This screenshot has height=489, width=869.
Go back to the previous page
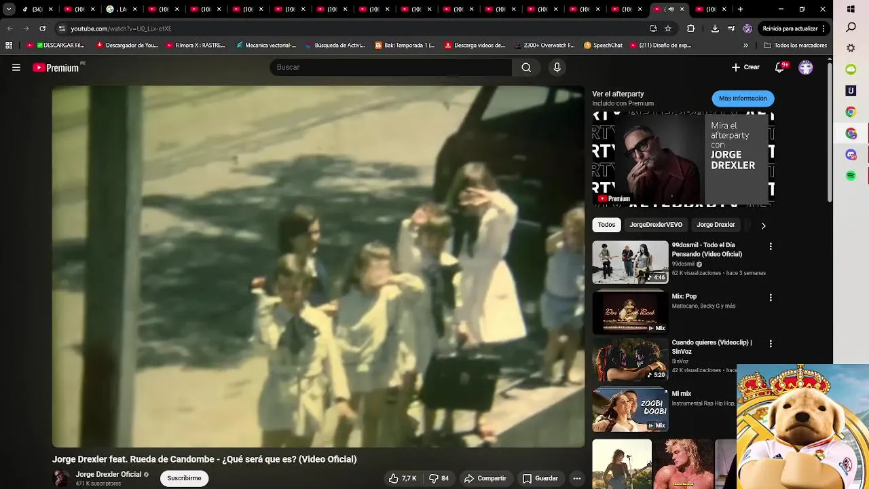[10, 29]
